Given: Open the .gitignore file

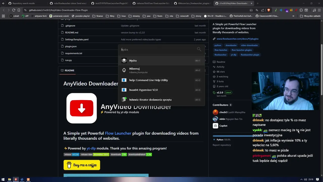Looking at the screenshot, I should (70, 26).
